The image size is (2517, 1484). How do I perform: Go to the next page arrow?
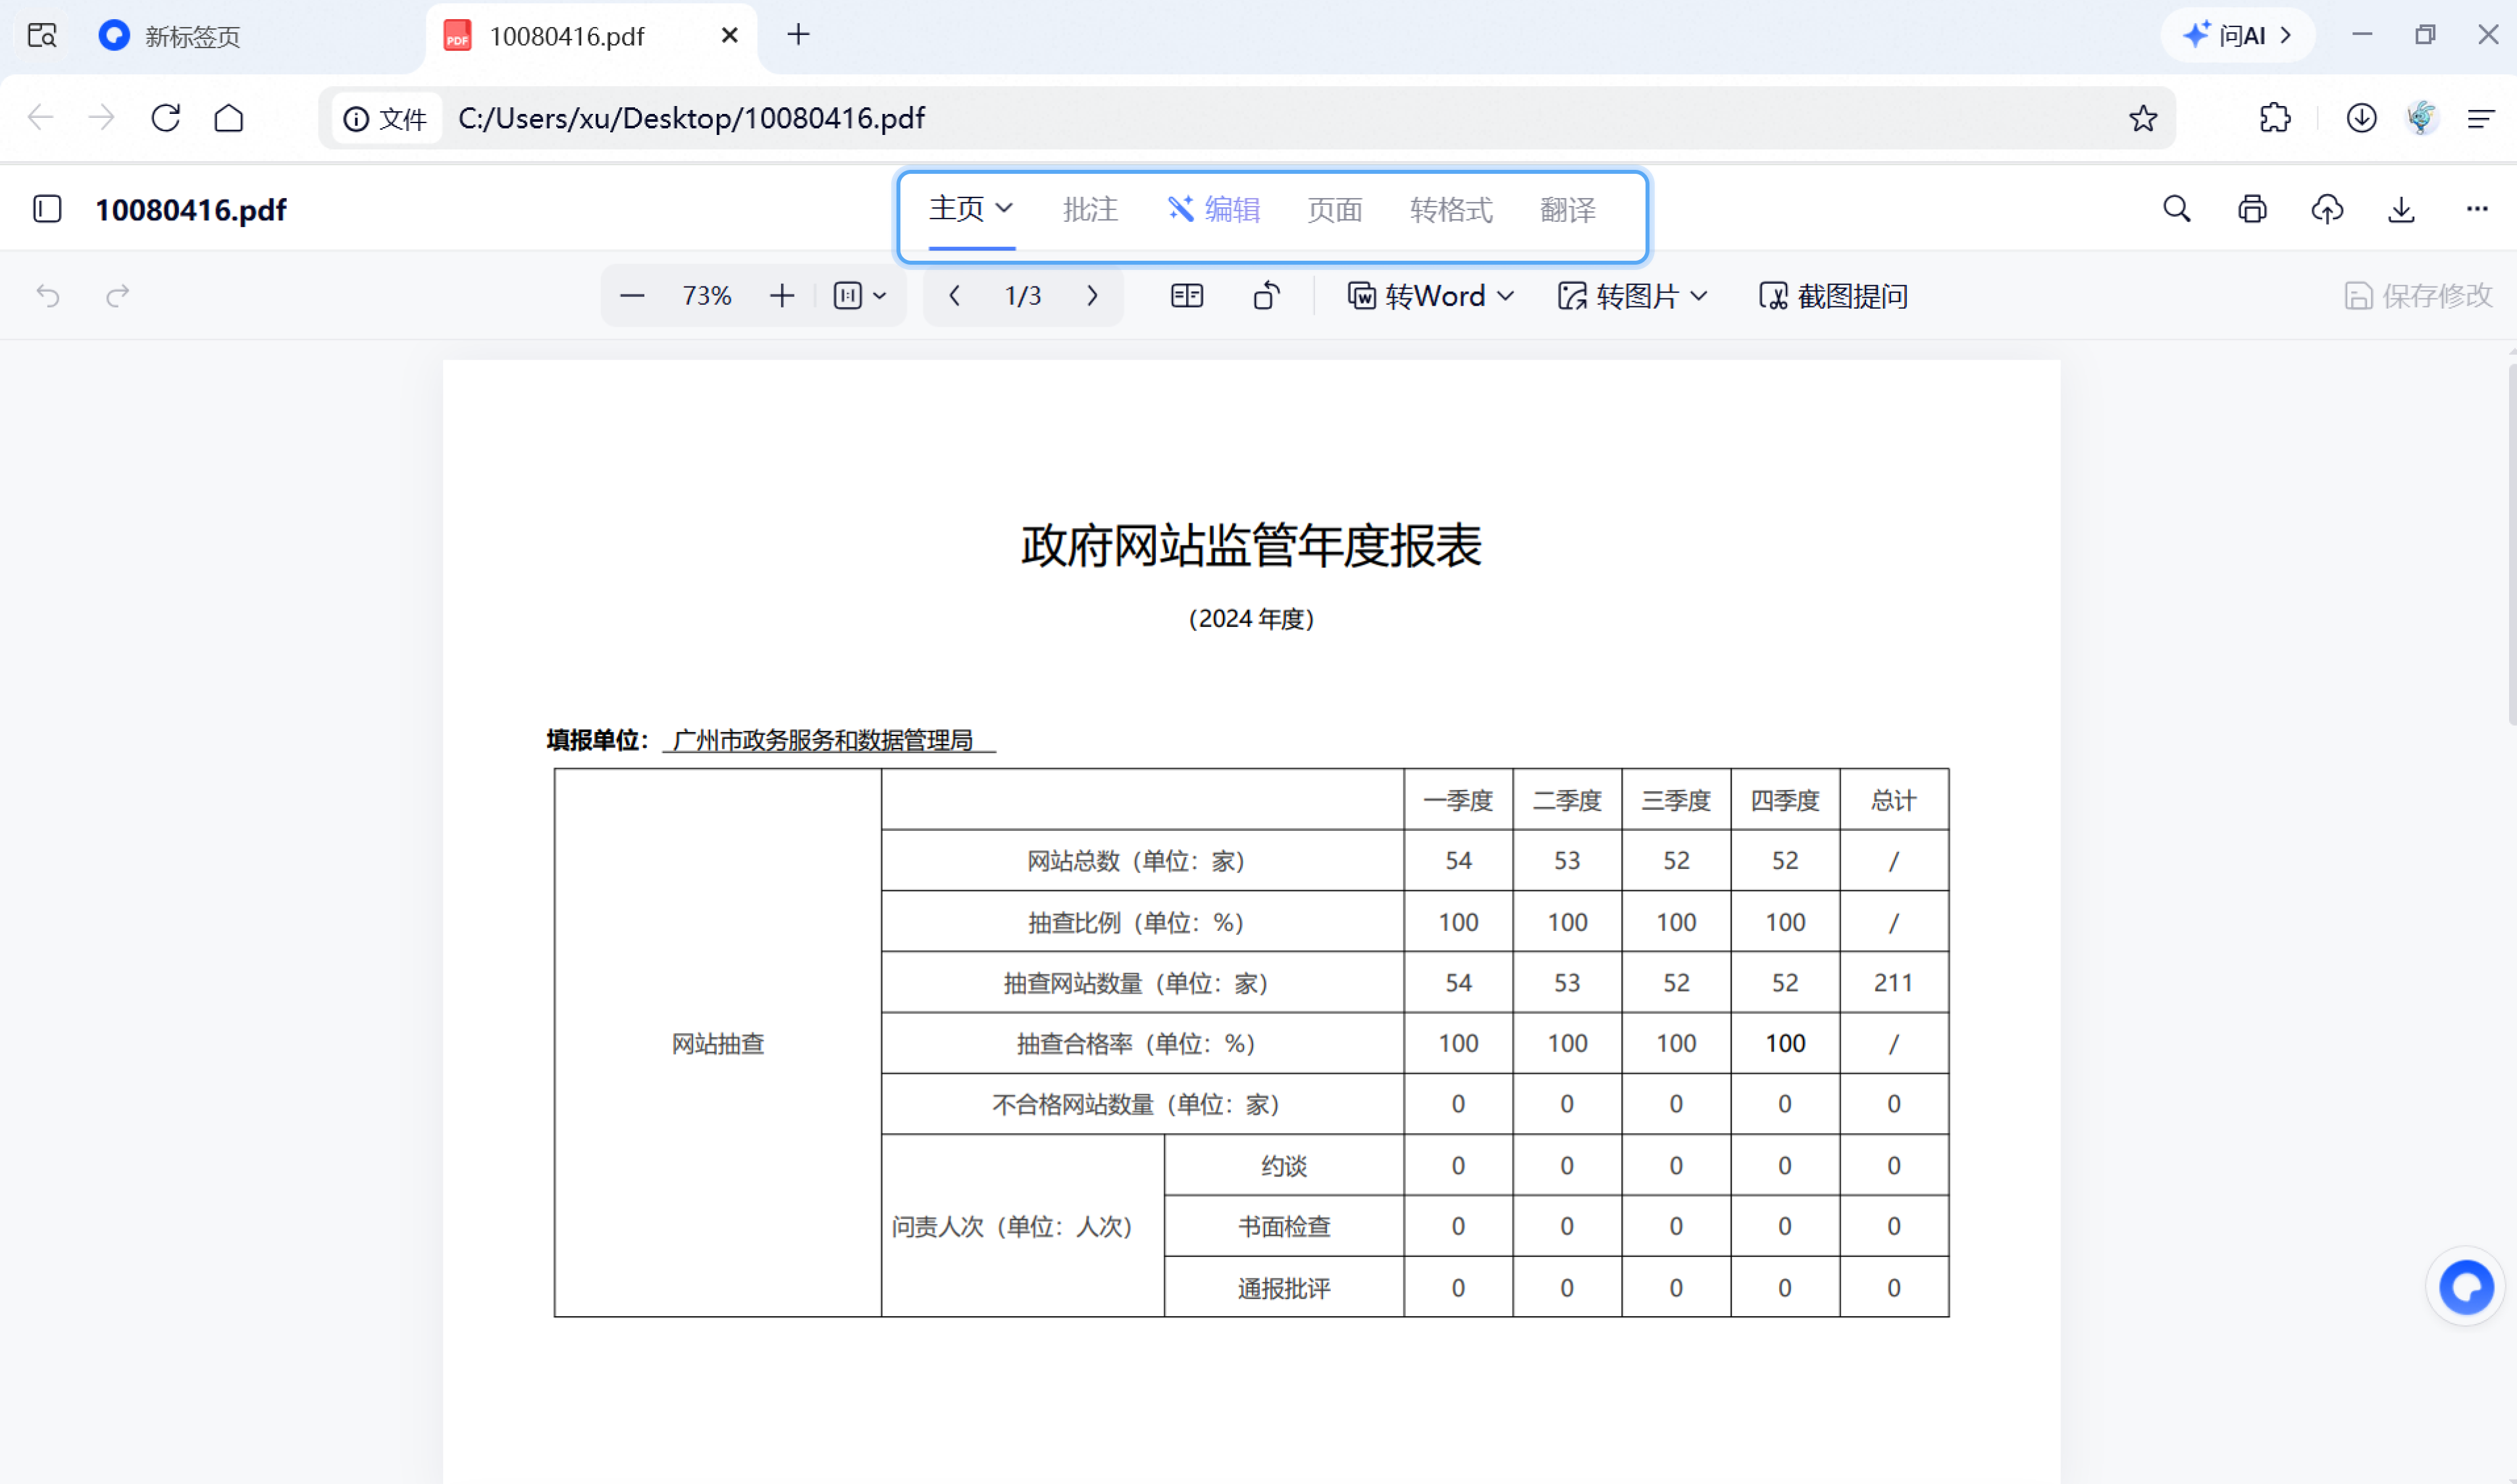point(1091,296)
